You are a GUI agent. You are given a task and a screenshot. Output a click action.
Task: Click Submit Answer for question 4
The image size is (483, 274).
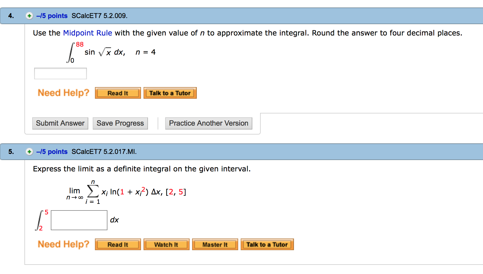(x=60, y=123)
